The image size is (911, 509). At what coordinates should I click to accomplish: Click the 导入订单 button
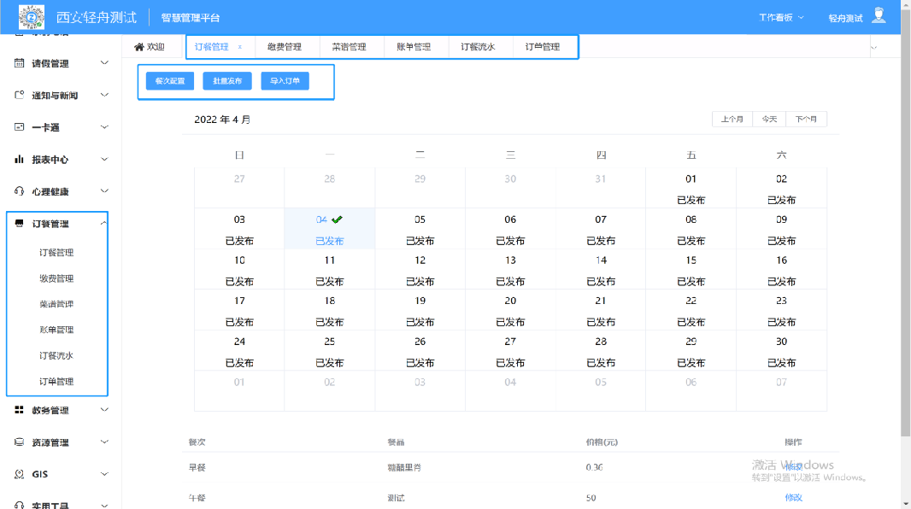[285, 80]
